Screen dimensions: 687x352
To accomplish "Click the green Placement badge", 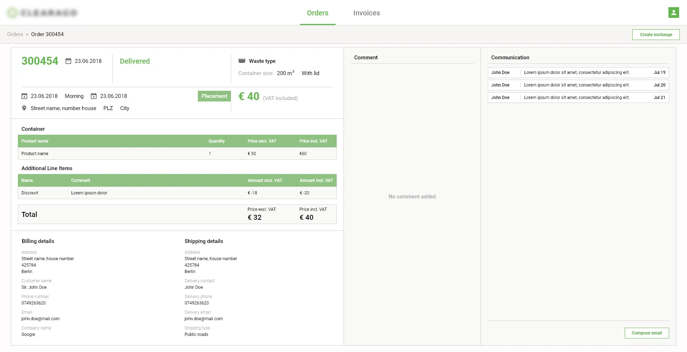I will [214, 96].
